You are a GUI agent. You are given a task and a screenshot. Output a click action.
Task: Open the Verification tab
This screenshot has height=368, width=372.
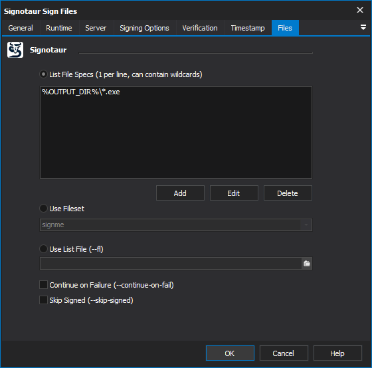pos(200,28)
